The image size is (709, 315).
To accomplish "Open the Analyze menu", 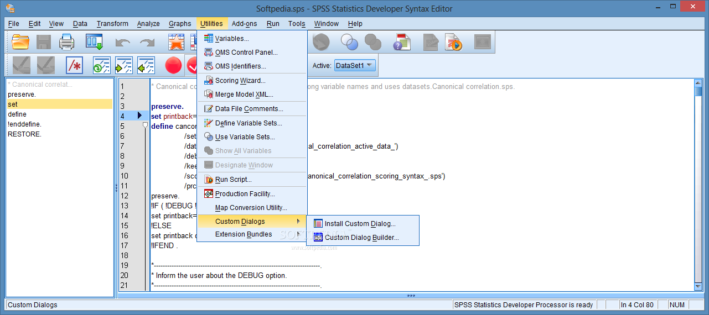I will (148, 23).
